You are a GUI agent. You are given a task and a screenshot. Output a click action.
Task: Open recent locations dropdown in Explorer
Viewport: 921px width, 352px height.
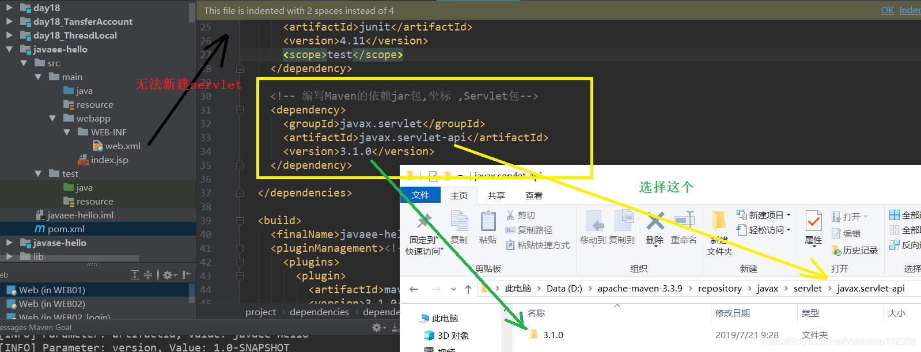point(453,289)
